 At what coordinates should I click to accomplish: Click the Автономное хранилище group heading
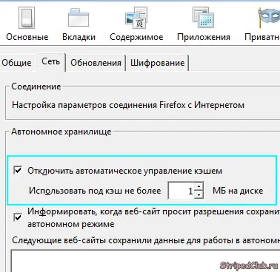[61, 131]
